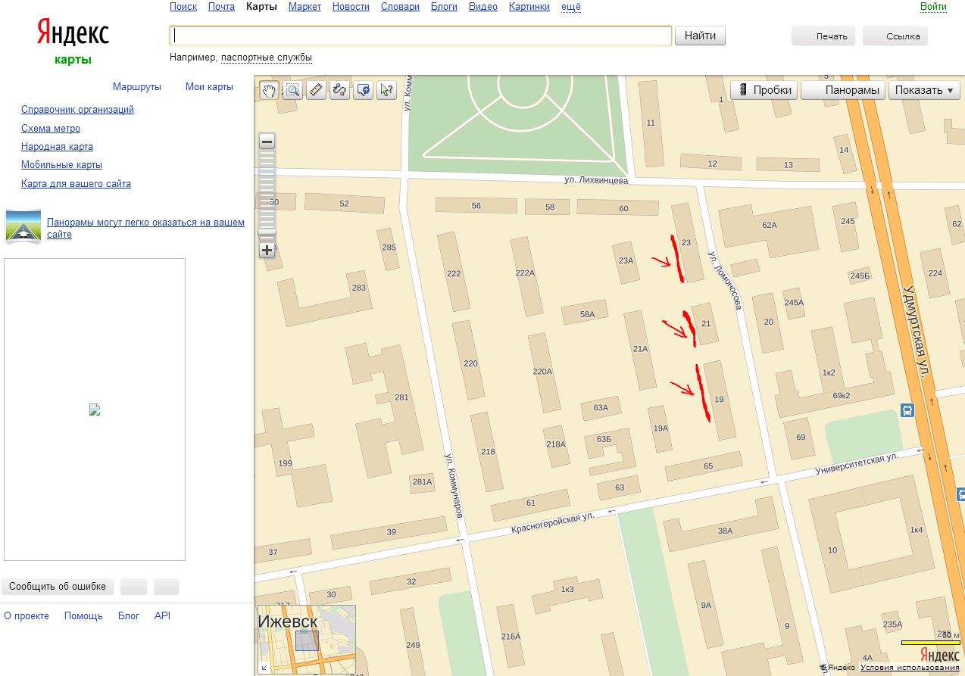965x676 pixels.
Task: Click building number 38А on the map
Action: click(725, 531)
